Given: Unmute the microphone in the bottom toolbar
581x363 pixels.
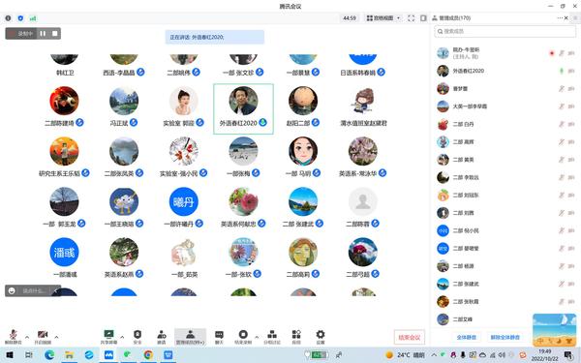Looking at the screenshot, I should coord(13,337).
